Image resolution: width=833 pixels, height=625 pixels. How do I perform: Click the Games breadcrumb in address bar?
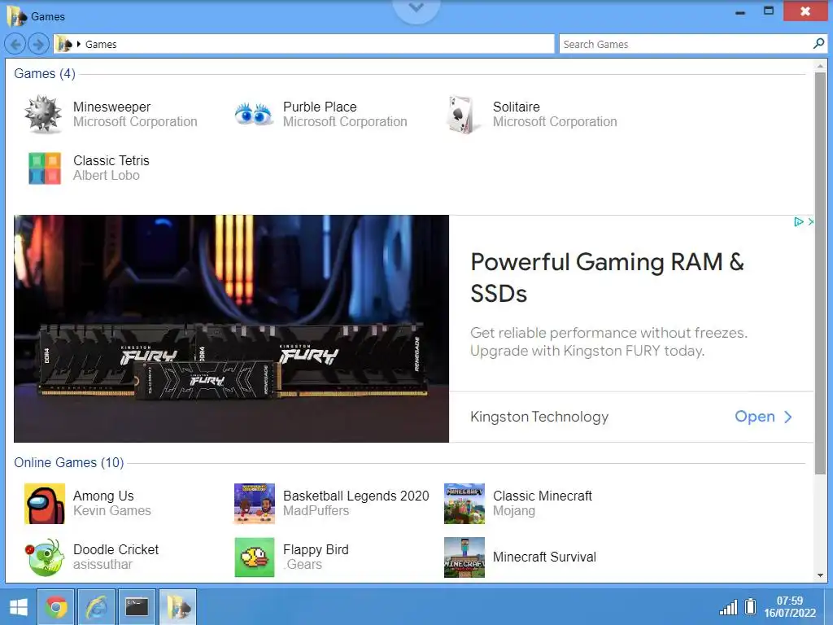101,45
